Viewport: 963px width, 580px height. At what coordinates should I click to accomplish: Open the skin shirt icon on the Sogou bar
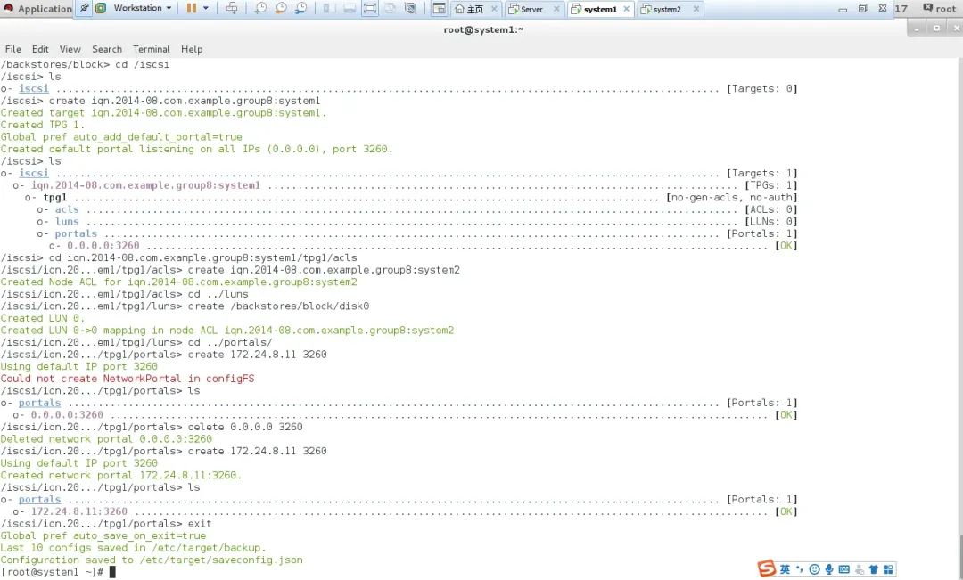click(x=873, y=569)
